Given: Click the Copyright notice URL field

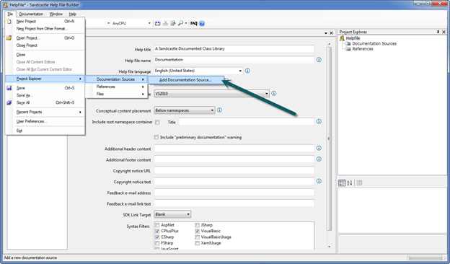Looking at the screenshot, I should [x=234, y=170].
